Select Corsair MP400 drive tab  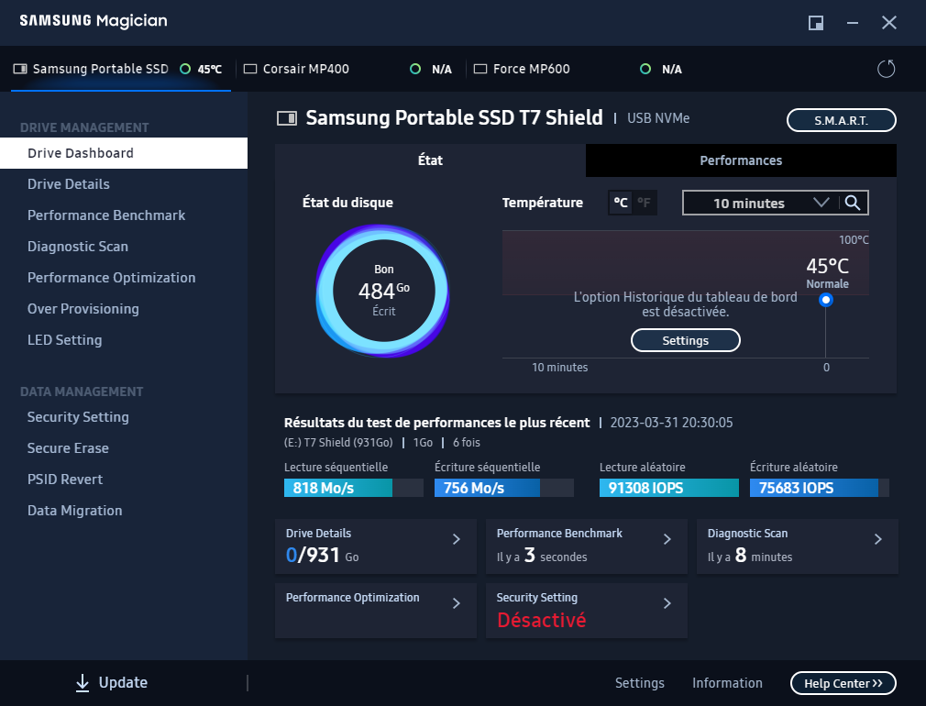coord(351,69)
